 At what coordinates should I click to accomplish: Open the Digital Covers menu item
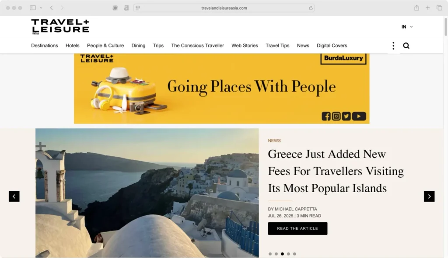click(x=332, y=45)
